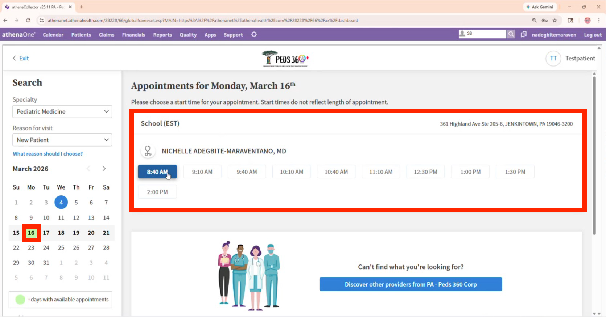This screenshot has width=606, height=318.
Task: Bookmark this page with the star
Action: coord(555,21)
